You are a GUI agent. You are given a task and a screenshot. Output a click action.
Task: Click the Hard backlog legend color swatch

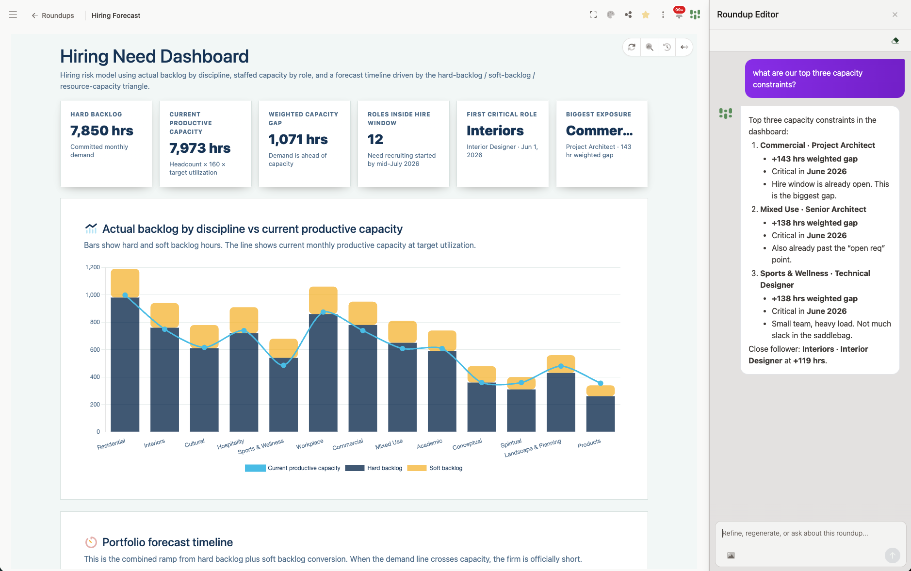pos(355,468)
